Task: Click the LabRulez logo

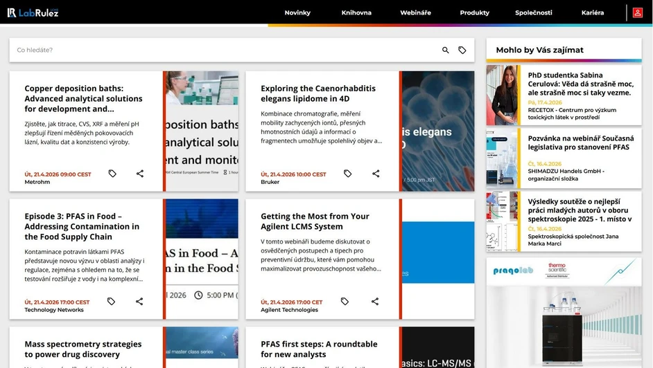Action: 33,12
